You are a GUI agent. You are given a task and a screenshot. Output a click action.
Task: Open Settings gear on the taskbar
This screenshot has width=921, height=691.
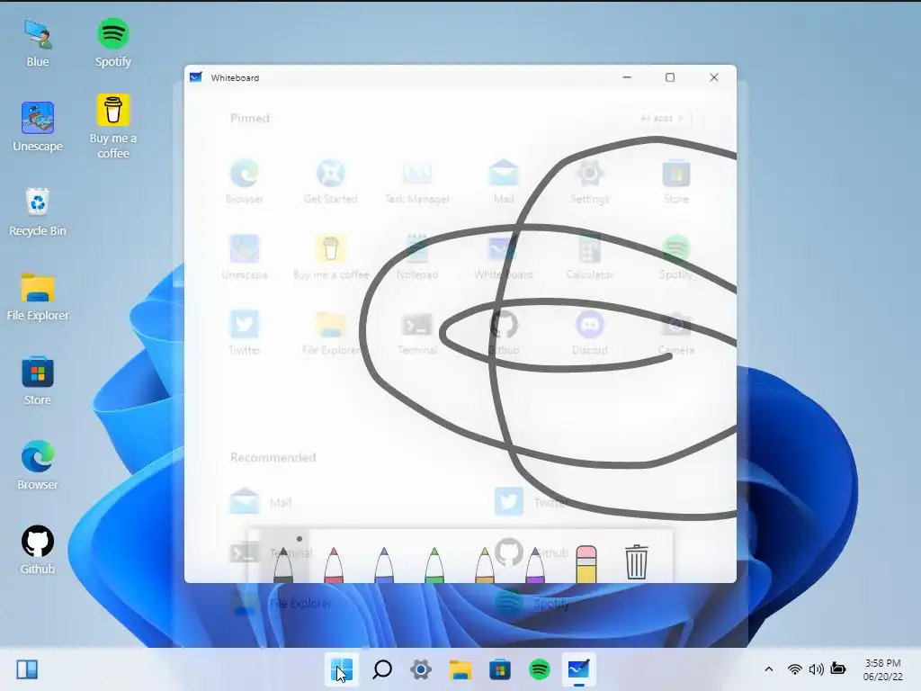421,669
